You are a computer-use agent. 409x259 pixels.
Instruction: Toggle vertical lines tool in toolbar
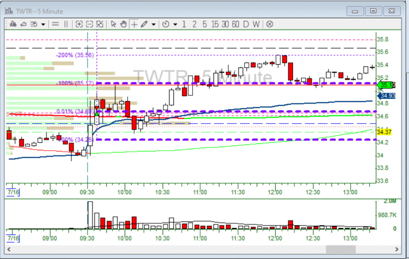[x=66, y=24]
